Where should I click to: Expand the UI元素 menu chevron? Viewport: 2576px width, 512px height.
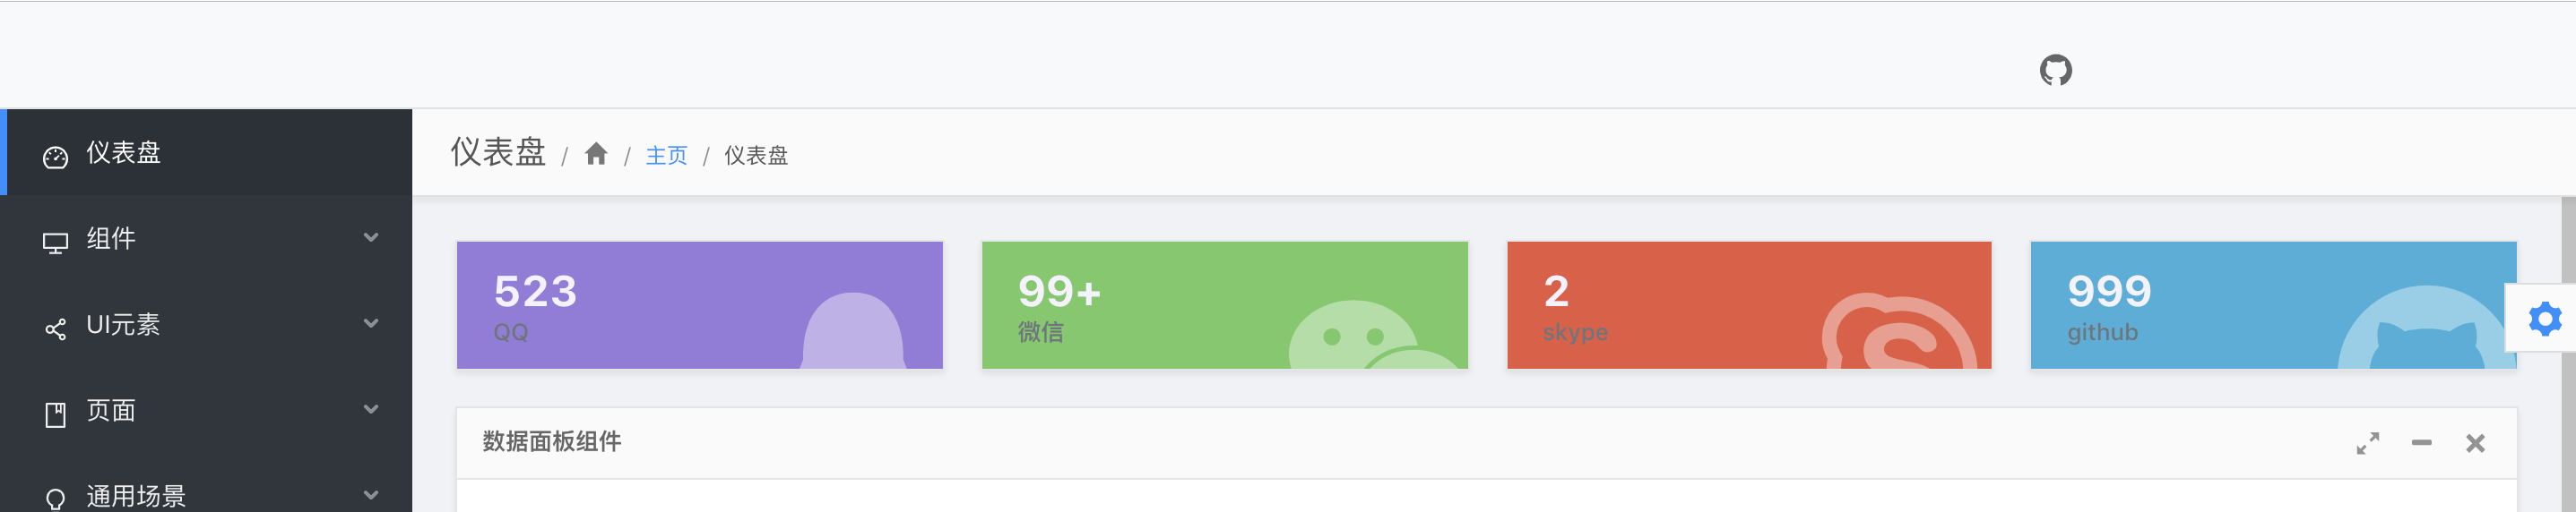click(371, 323)
